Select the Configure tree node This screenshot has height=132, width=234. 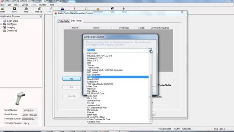click(12, 24)
